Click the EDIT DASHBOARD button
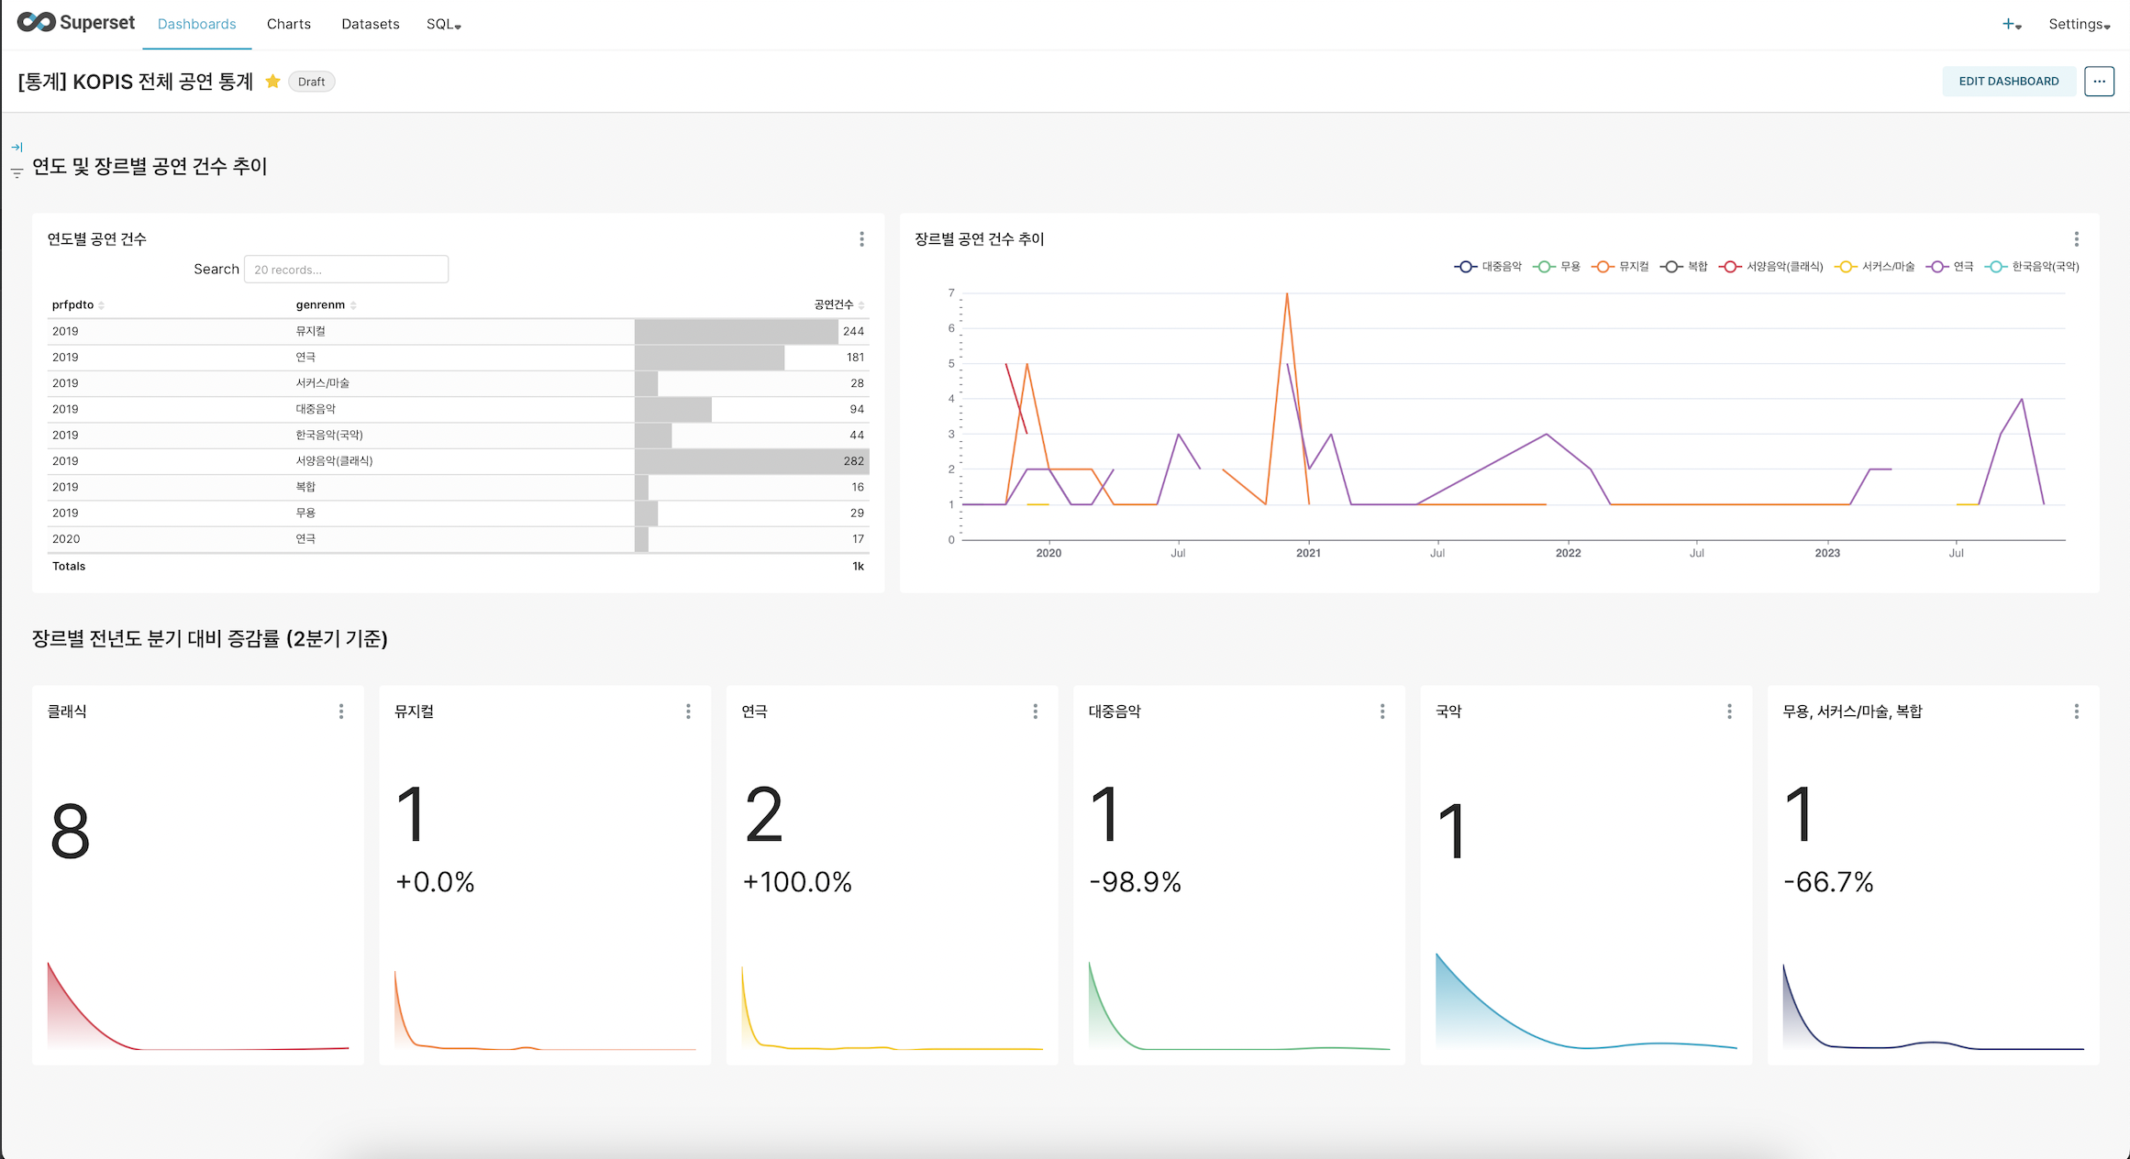The image size is (2130, 1159). tap(2009, 82)
